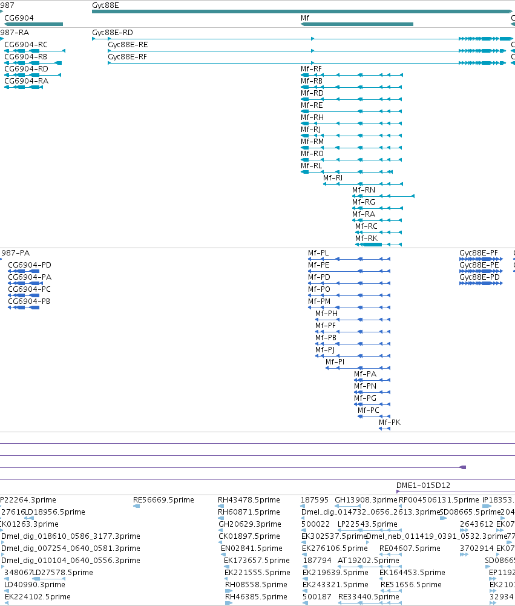The image size is (515, 606).
Task: Select protein Gyc88E-PE
Action: pyautogui.click(x=479, y=265)
